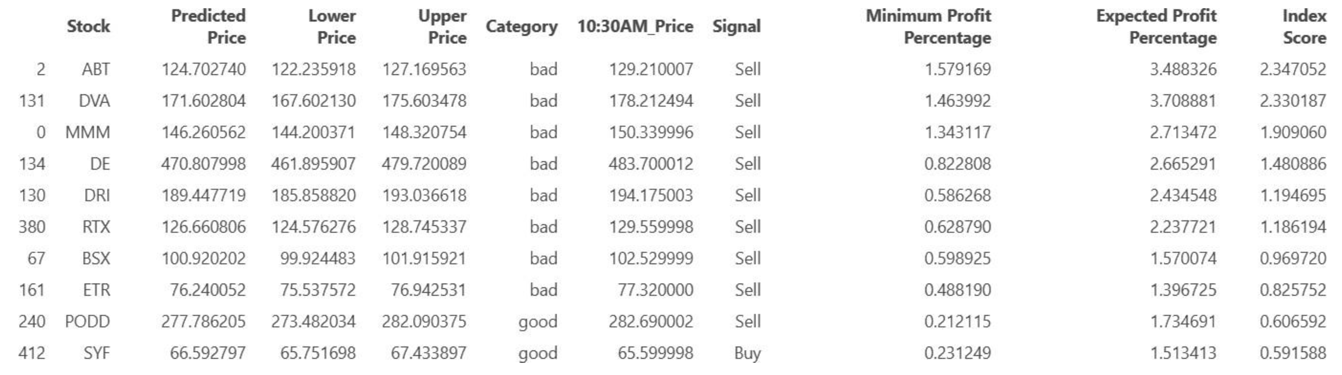Click row index 134 for DE

[x=32, y=164]
